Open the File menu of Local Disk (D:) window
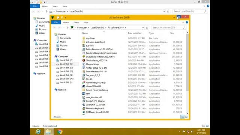This screenshot has height=135, width=240. [x=35, y=6]
